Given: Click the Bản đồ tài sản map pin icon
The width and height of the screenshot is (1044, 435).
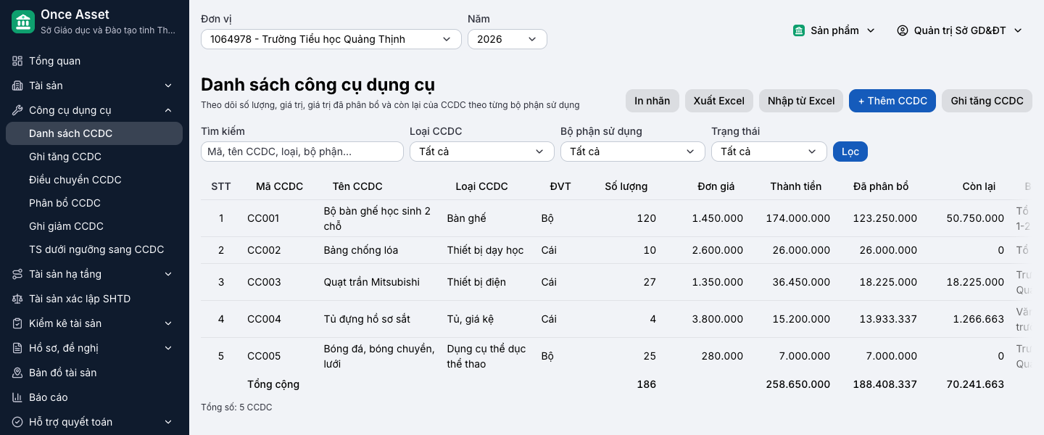Looking at the screenshot, I should coord(17,373).
